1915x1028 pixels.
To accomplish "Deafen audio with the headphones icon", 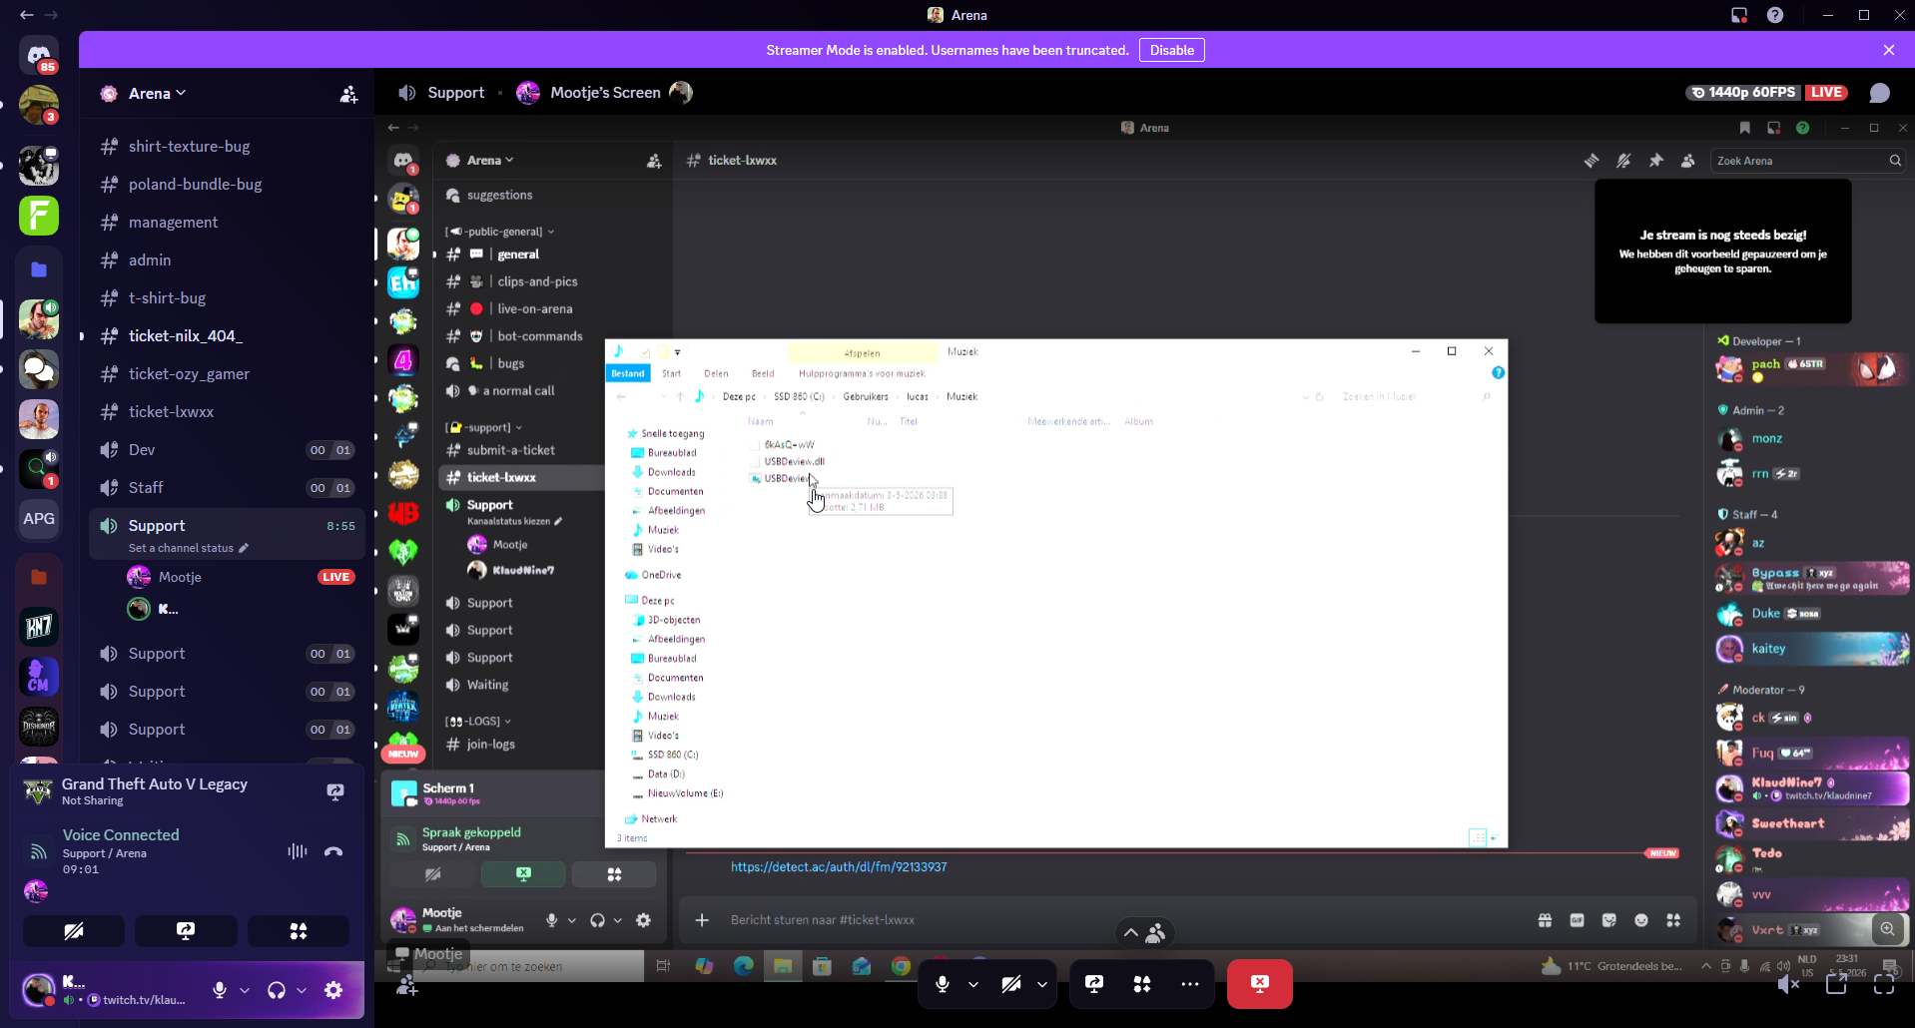I will (277, 990).
